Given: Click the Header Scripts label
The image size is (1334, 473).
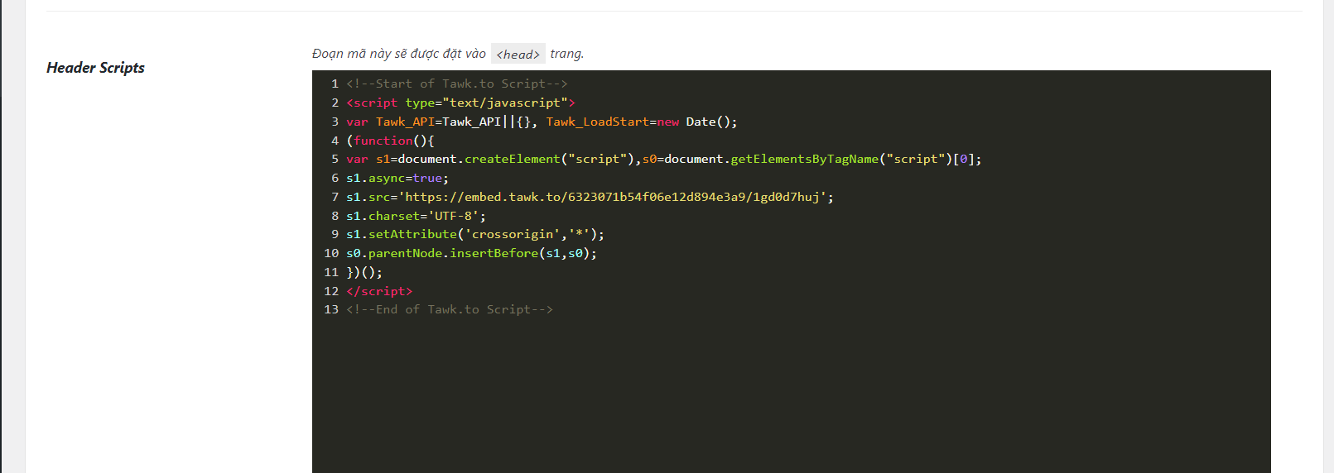Looking at the screenshot, I should 95,68.
